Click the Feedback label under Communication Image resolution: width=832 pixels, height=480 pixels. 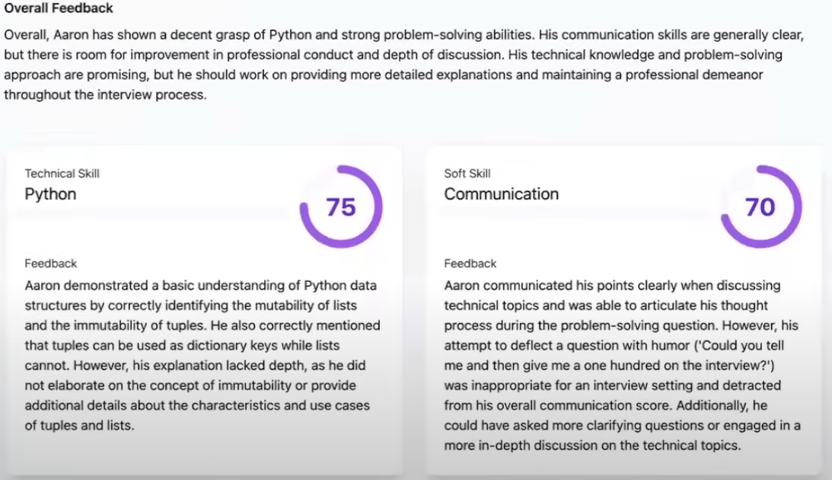tap(470, 263)
